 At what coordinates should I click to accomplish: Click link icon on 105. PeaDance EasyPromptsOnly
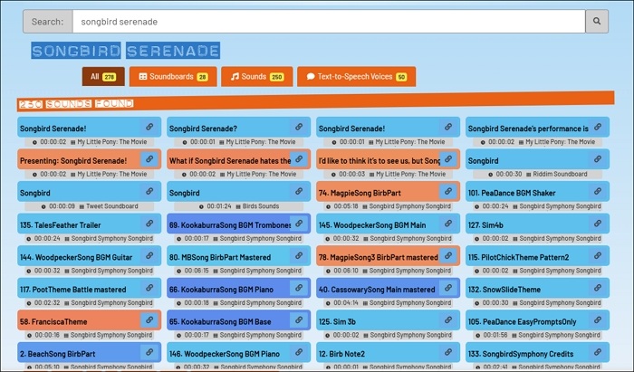pyautogui.click(x=598, y=320)
